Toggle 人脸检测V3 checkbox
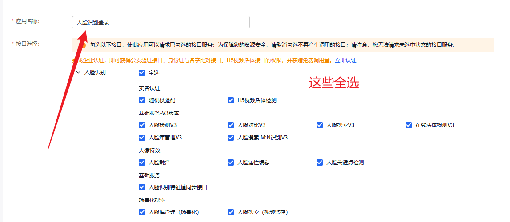The image size is (510, 222). 141,125
